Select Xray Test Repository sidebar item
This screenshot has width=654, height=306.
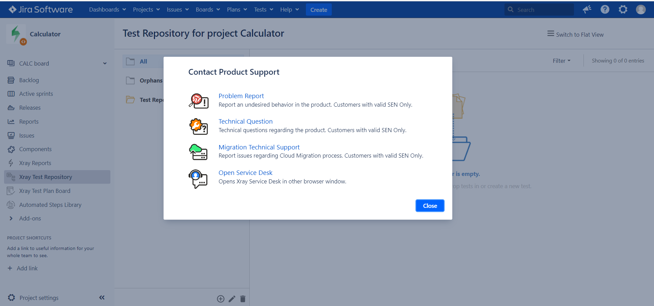click(57, 177)
